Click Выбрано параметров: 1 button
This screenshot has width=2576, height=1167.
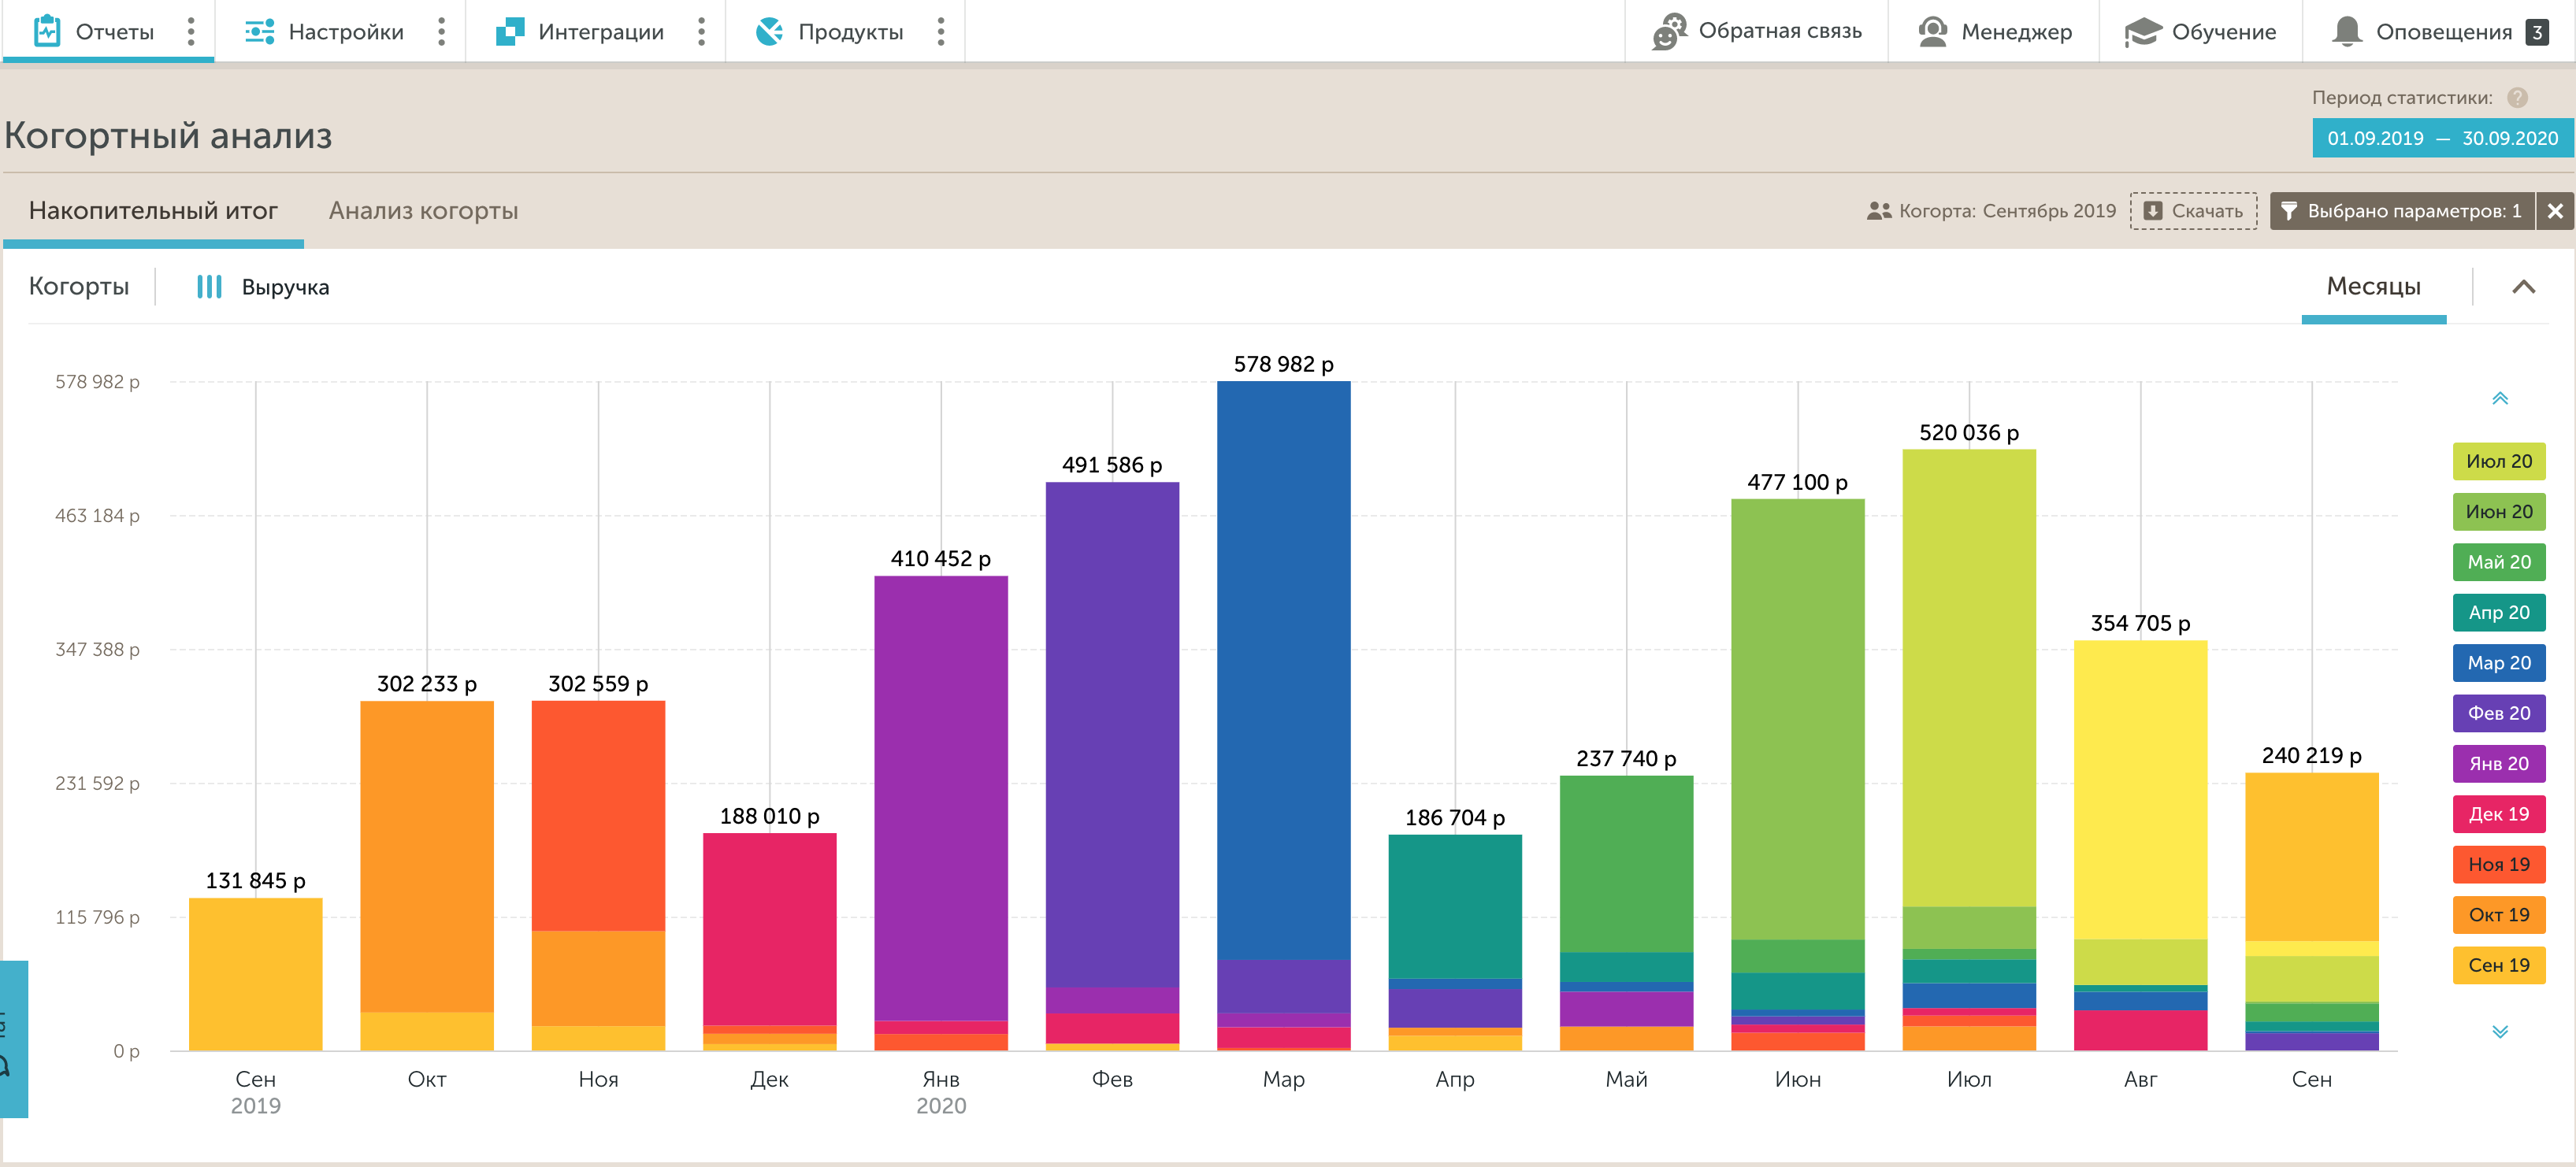[2401, 211]
